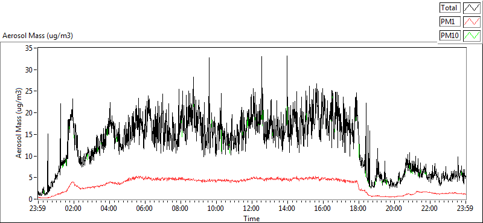Click the vertical Aerosol Mass axis label
The height and width of the screenshot is (223, 483).
pos(19,123)
